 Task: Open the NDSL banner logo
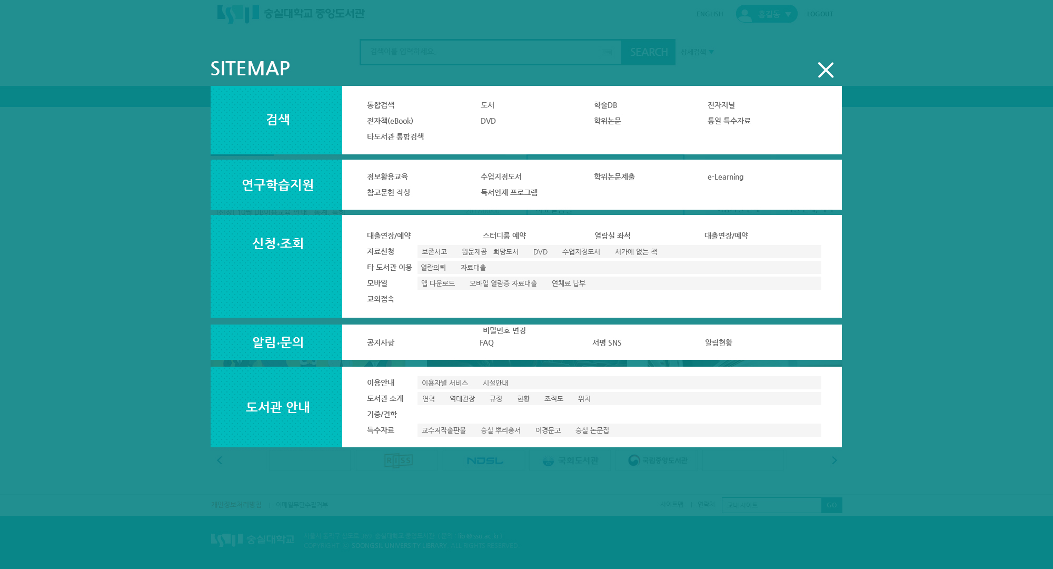click(485, 460)
